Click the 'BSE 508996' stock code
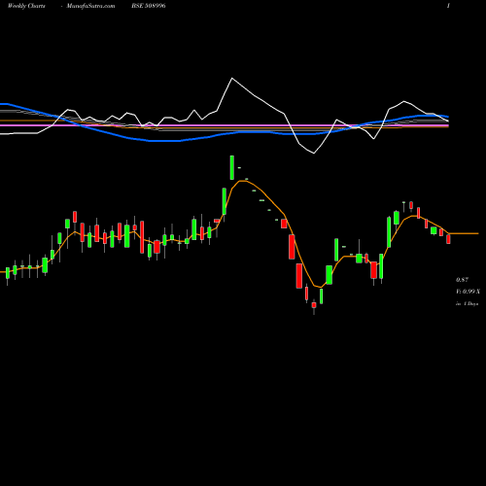The image size is (486, 486). [149, 6]
